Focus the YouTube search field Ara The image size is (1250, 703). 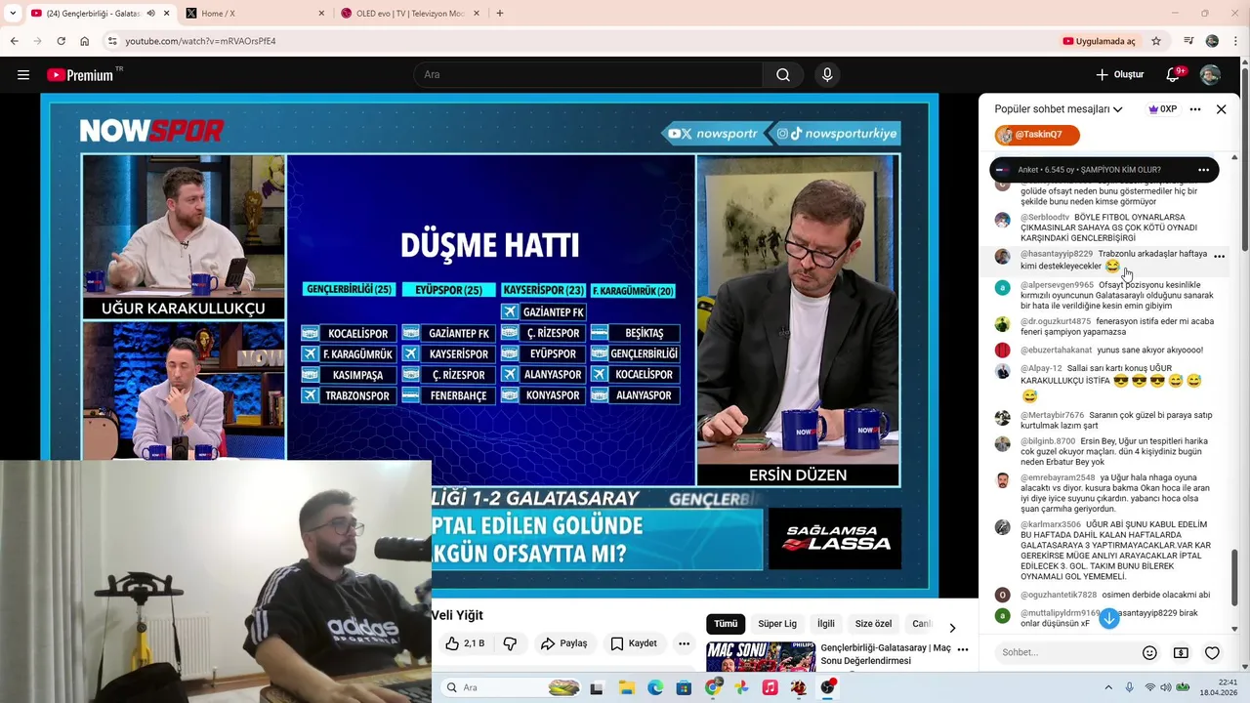(589, 74)
